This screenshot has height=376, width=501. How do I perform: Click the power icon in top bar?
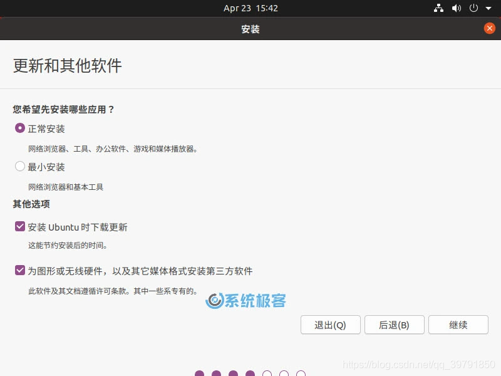[473, 8]
